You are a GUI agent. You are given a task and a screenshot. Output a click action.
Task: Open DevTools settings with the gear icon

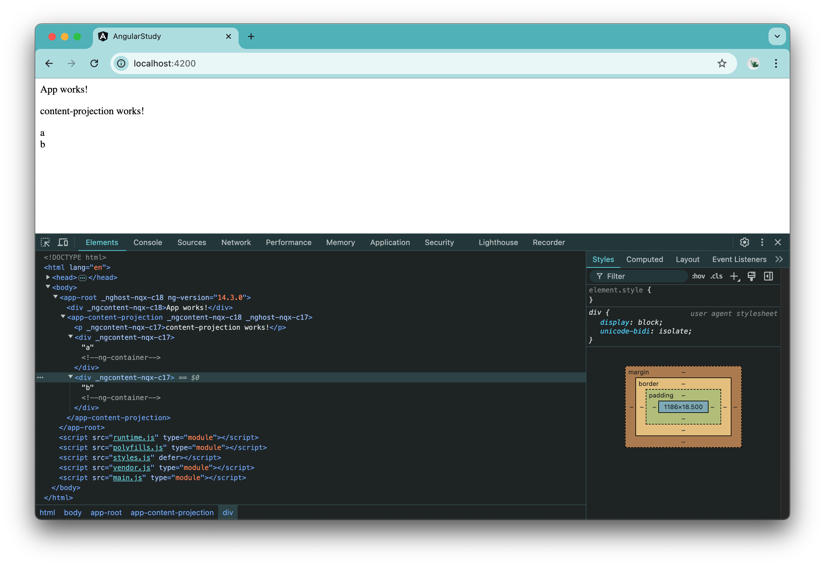tap(744, 242)
